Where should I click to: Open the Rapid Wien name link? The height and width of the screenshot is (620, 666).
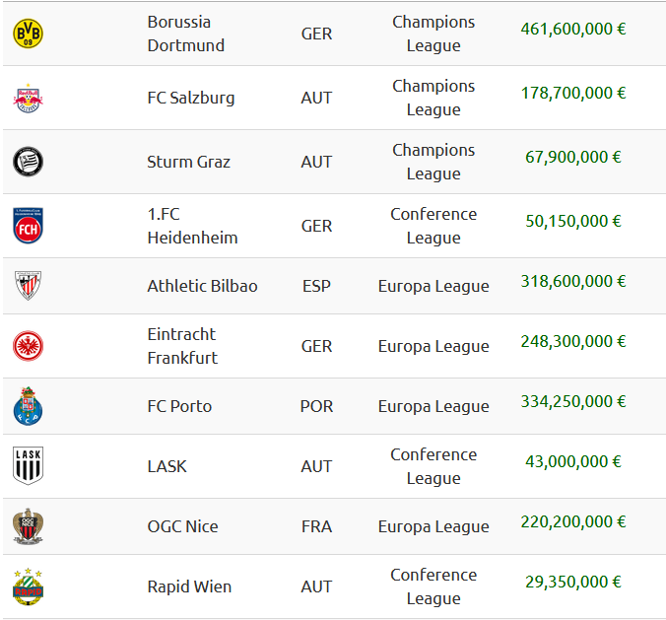(189, 586)
